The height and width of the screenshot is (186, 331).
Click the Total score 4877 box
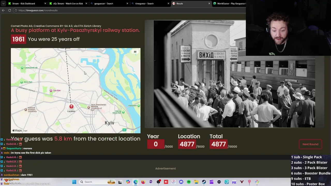click(219, 144)
